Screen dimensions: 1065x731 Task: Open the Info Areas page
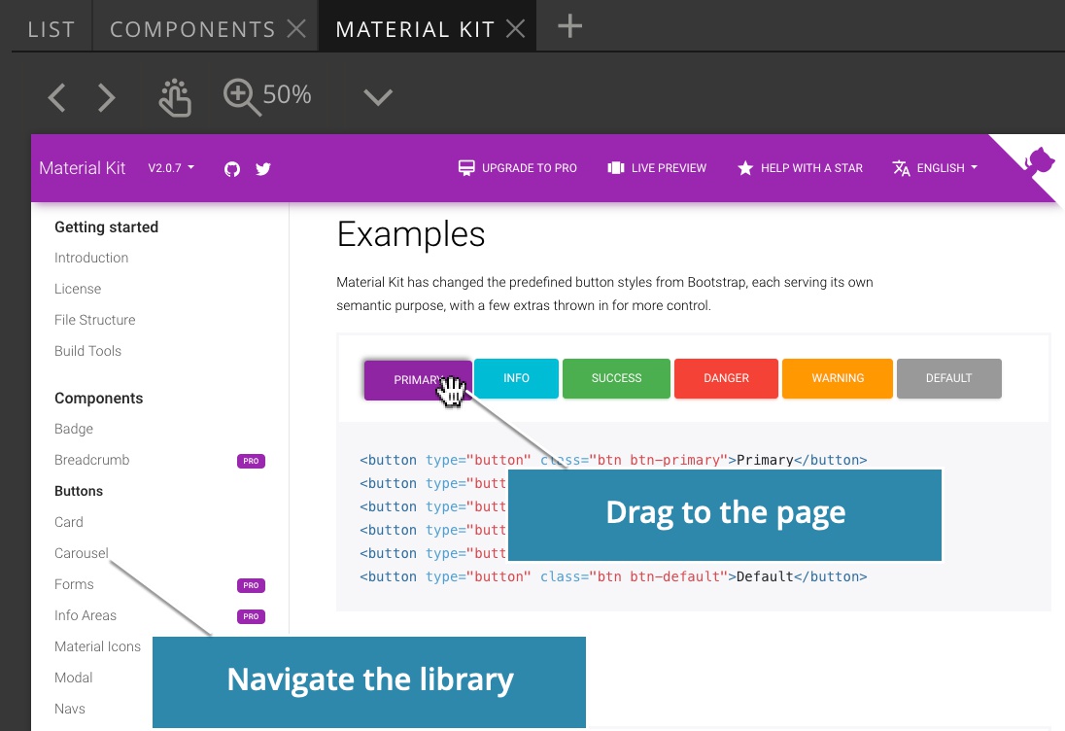click(85, 615)
